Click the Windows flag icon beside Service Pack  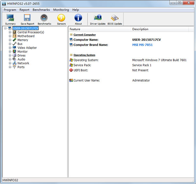[x=71, y=65]
